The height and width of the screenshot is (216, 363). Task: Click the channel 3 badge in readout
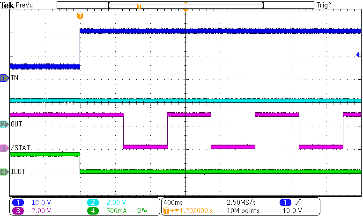pos(18,211)
